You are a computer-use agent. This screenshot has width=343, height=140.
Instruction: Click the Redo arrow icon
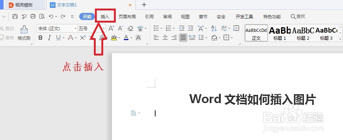(63, 16)
